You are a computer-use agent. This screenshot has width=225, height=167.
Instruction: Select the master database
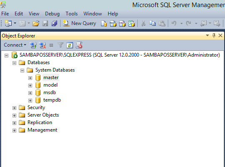(x=51, y=77)
